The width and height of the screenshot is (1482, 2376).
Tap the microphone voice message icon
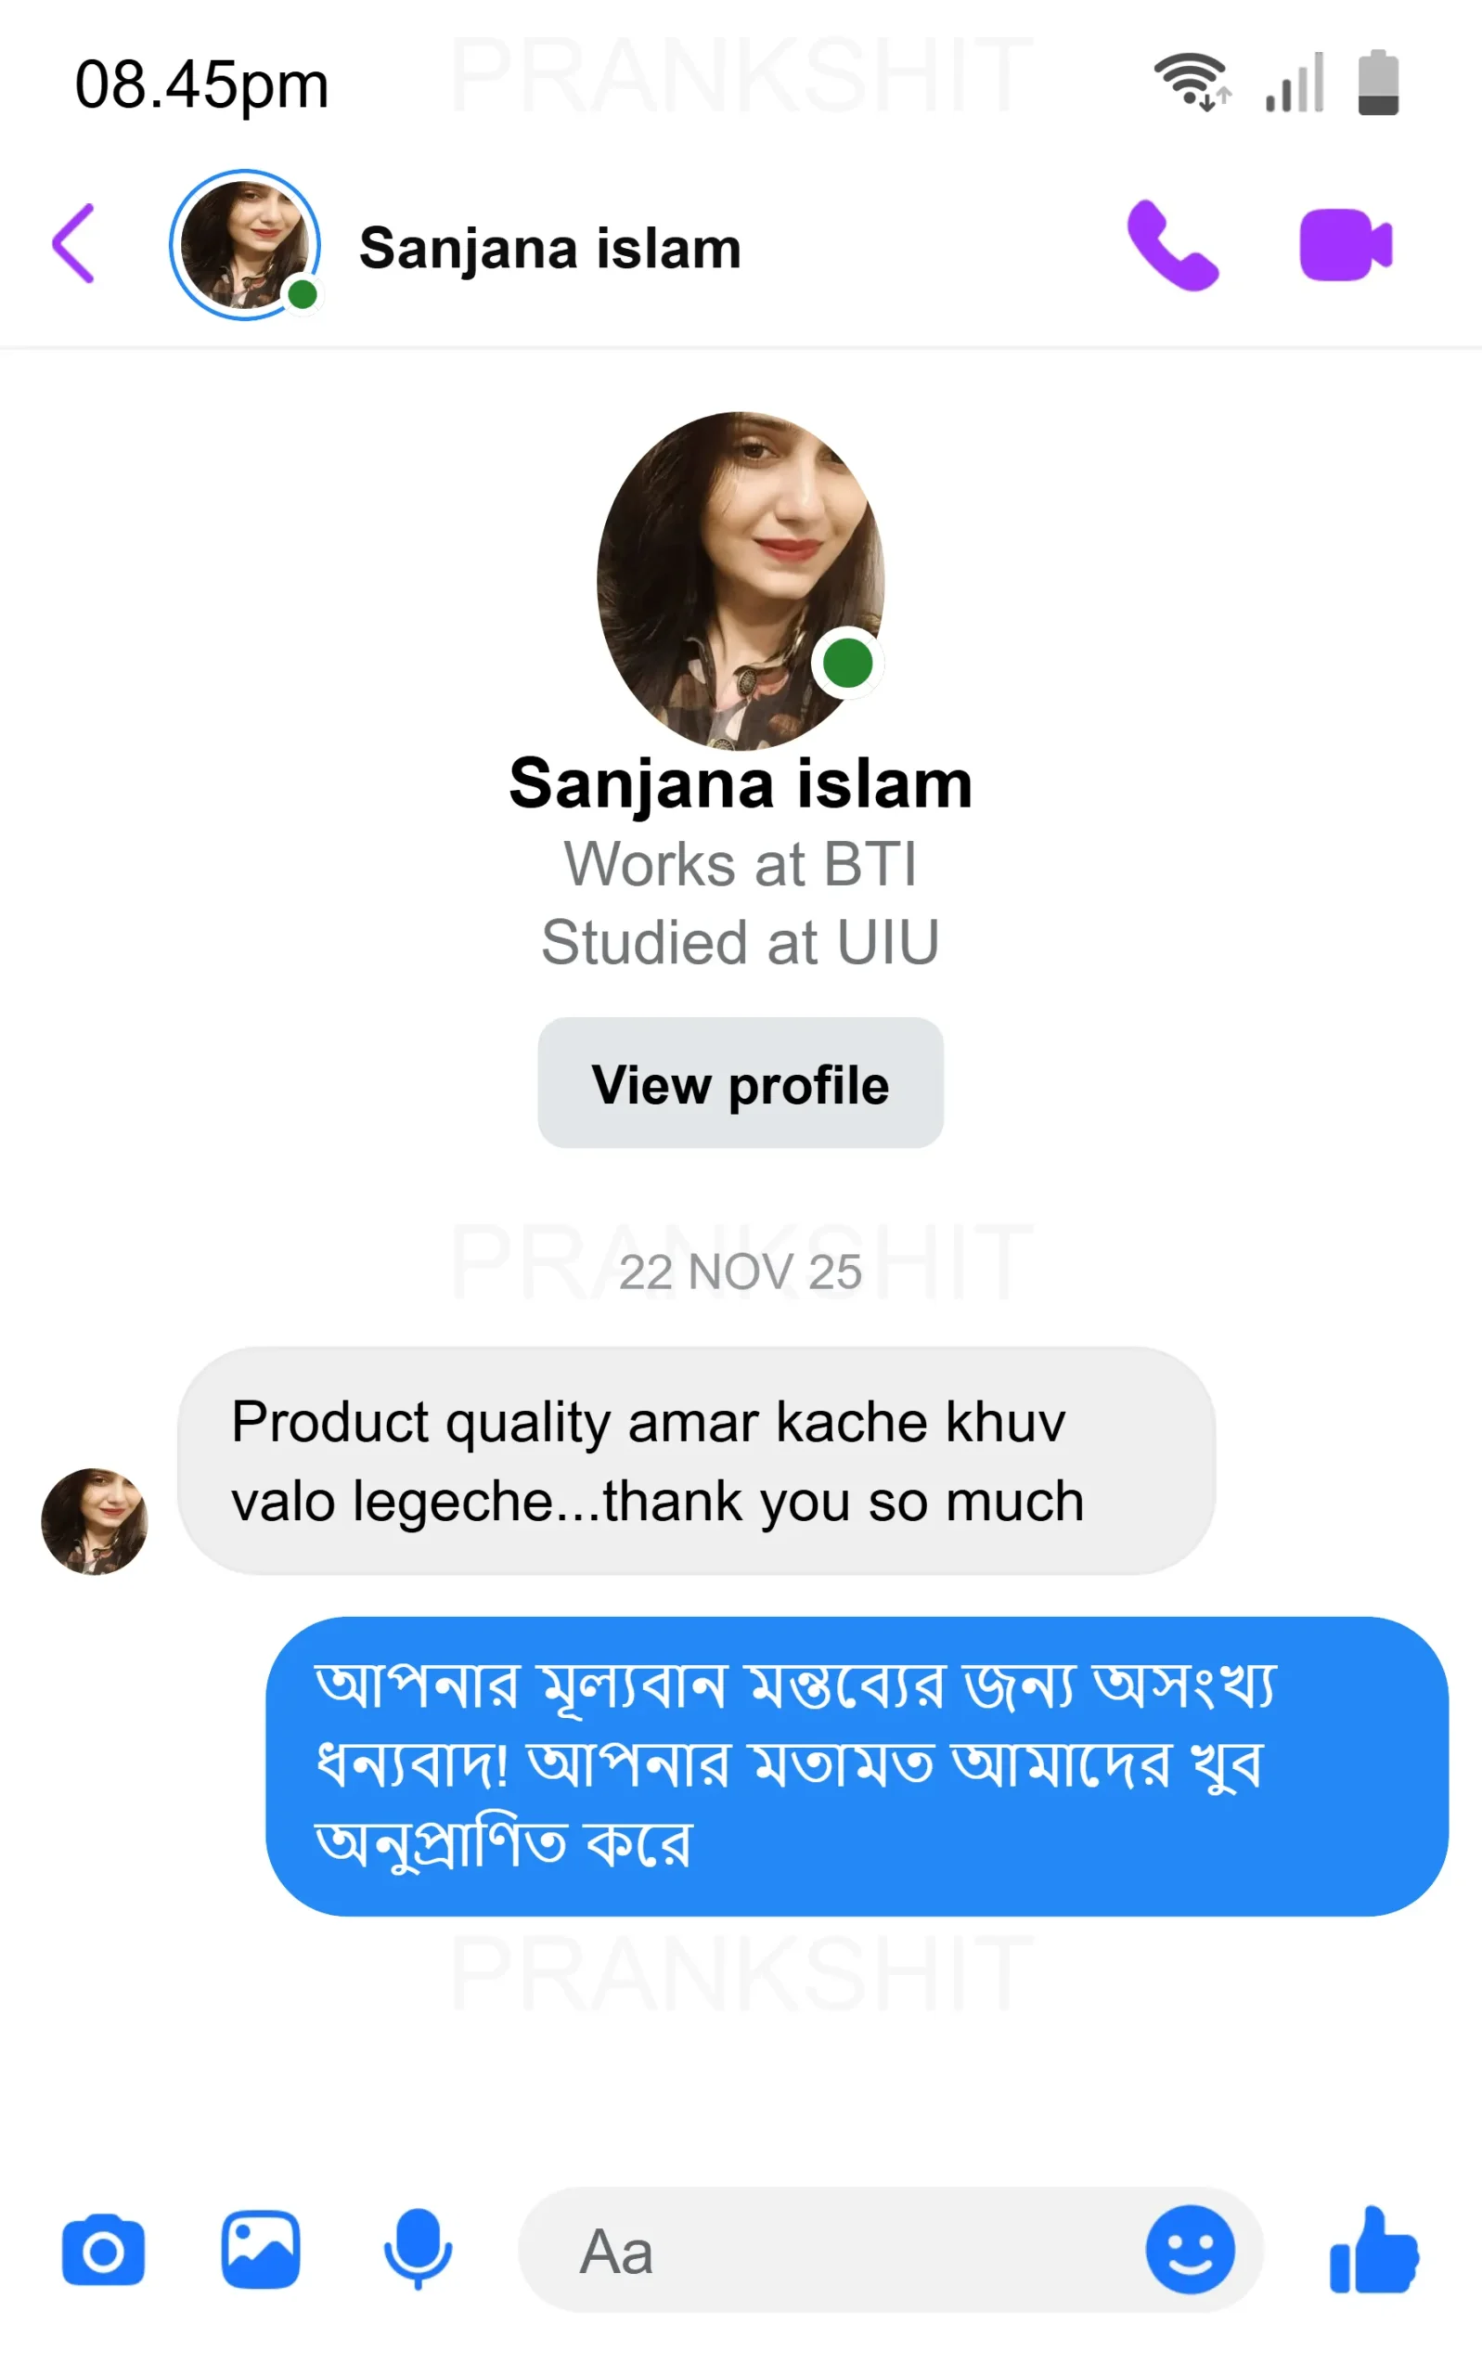(x=418, y=2251)
